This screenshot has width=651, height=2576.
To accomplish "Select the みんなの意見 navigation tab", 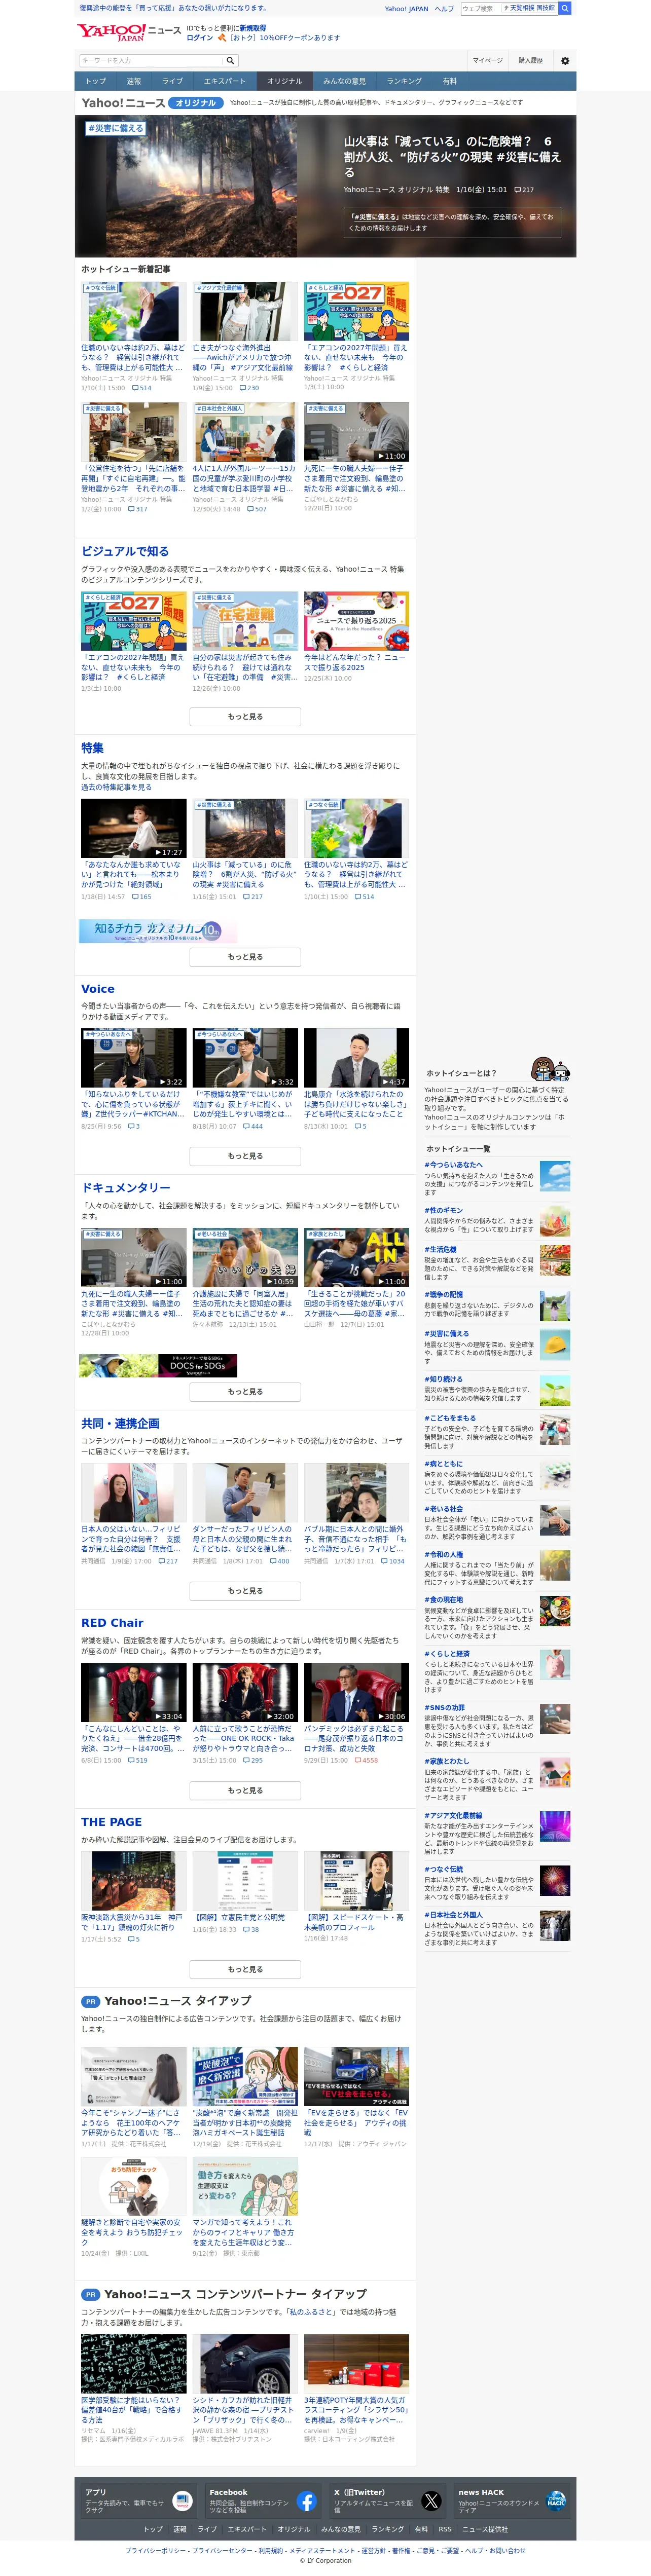I will [344, 81].
